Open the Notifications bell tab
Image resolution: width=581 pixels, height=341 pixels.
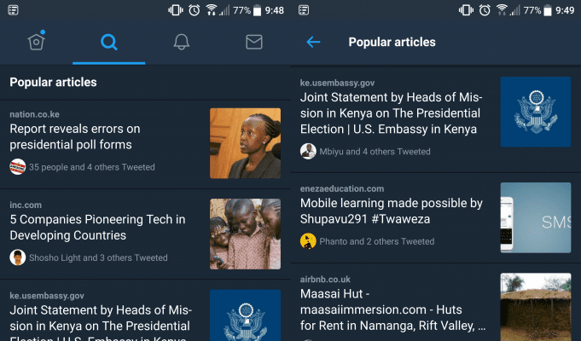click(182, 42)
